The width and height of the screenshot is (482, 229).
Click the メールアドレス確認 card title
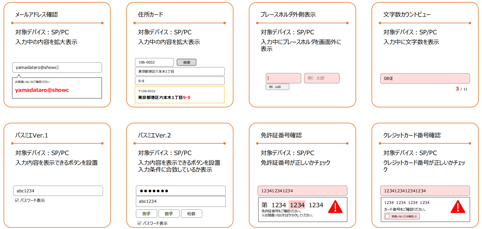point(36,15)
